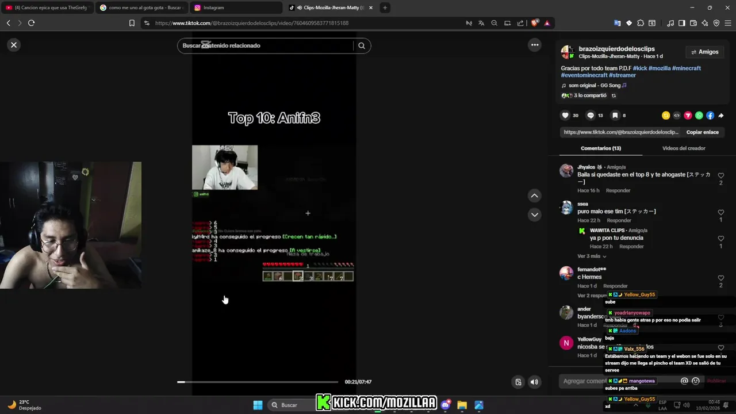
Task: Click the search magnifier icon
Action: [362, 45]
